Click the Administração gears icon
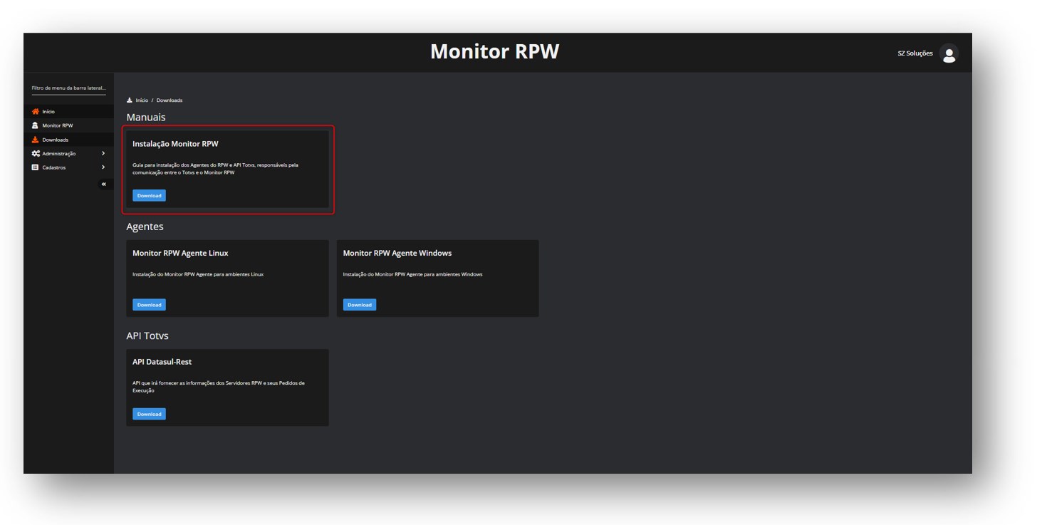This screenshot has height=525, width=1042. pos(36,154)
